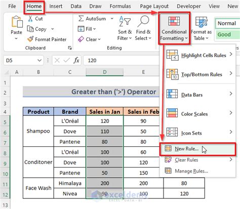Click the Manage Rules icon
The height and width of the screenshot is (209, 240).
pos(168,171)
